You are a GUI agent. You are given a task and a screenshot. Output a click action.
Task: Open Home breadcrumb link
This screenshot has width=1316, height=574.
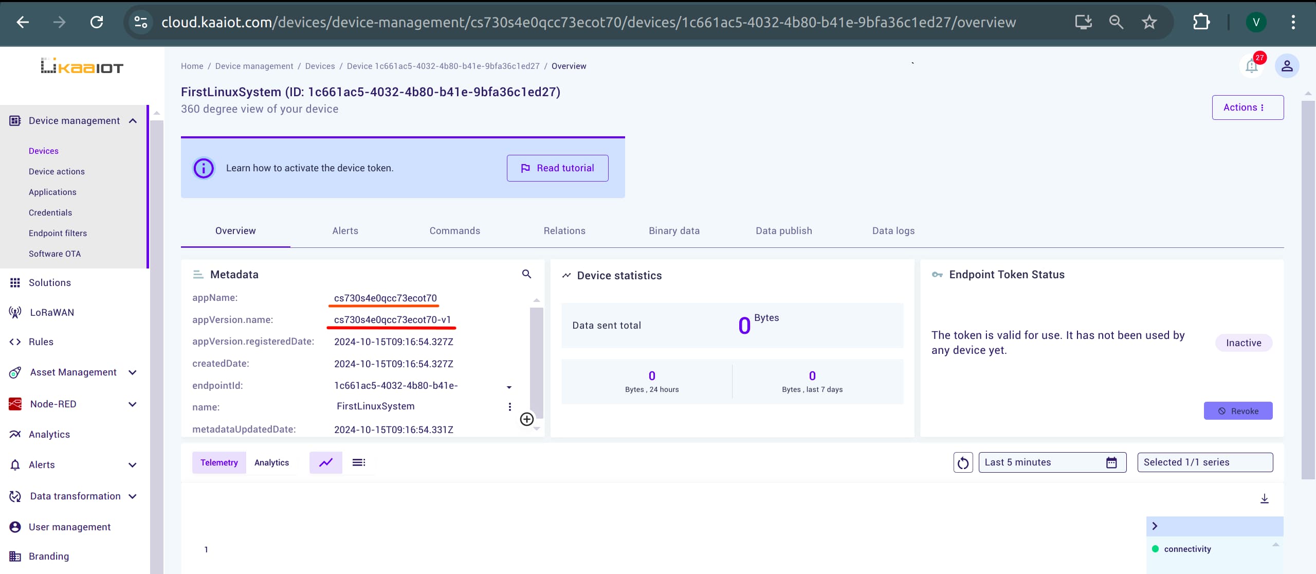coord(192,66)
